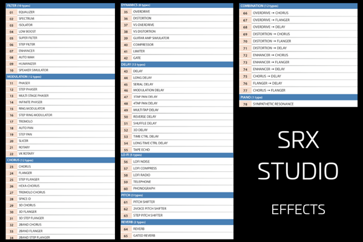The width and height of the screenshot is (363, 242).
Task: Select 2BAND CHORUS effect
Action: (60, 224)
